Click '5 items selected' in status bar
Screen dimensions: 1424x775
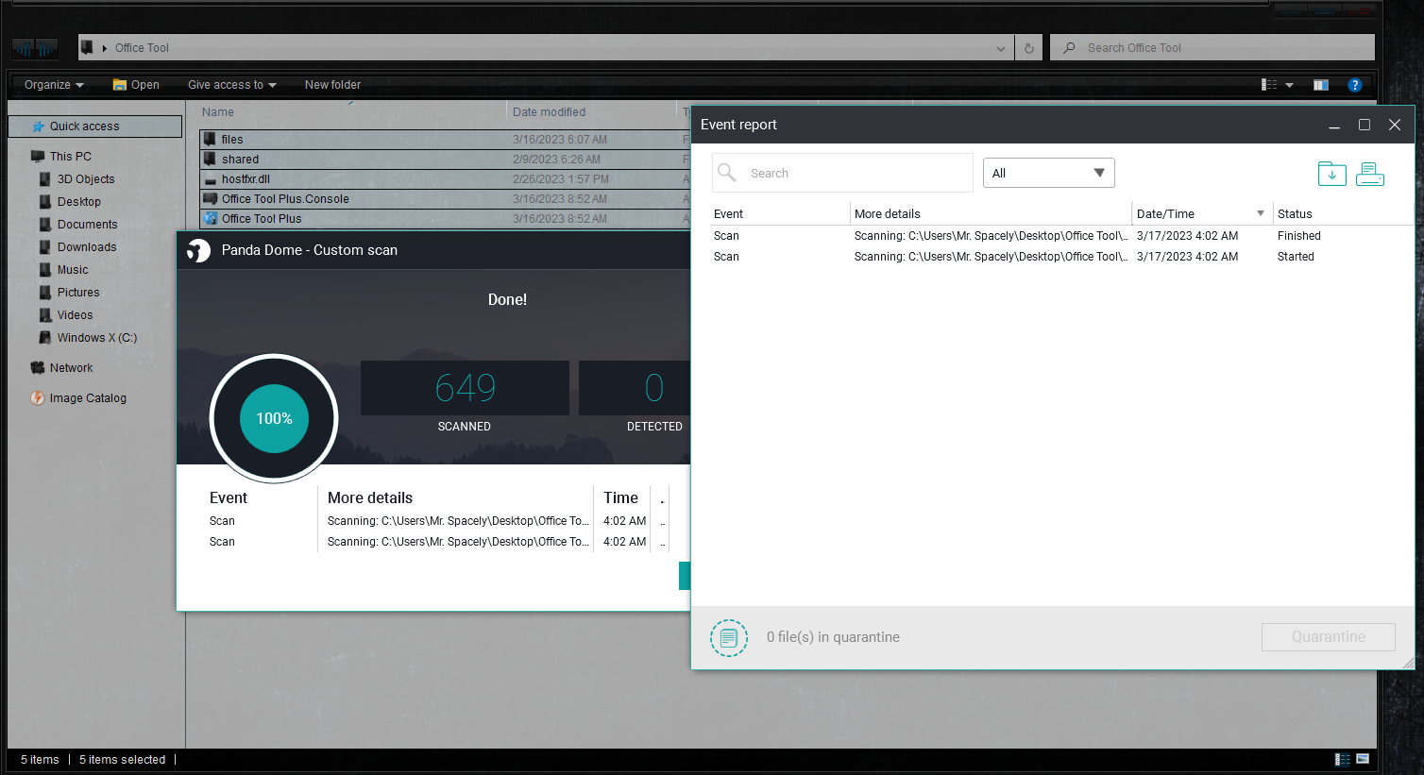122,760
